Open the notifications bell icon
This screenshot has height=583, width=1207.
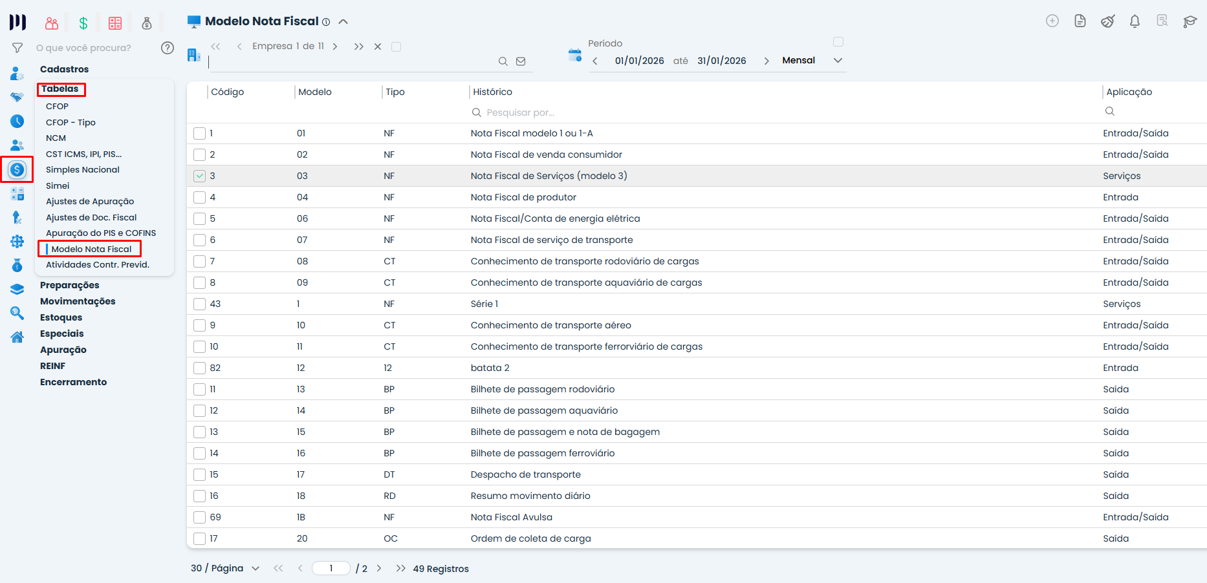pos(1135,21)
